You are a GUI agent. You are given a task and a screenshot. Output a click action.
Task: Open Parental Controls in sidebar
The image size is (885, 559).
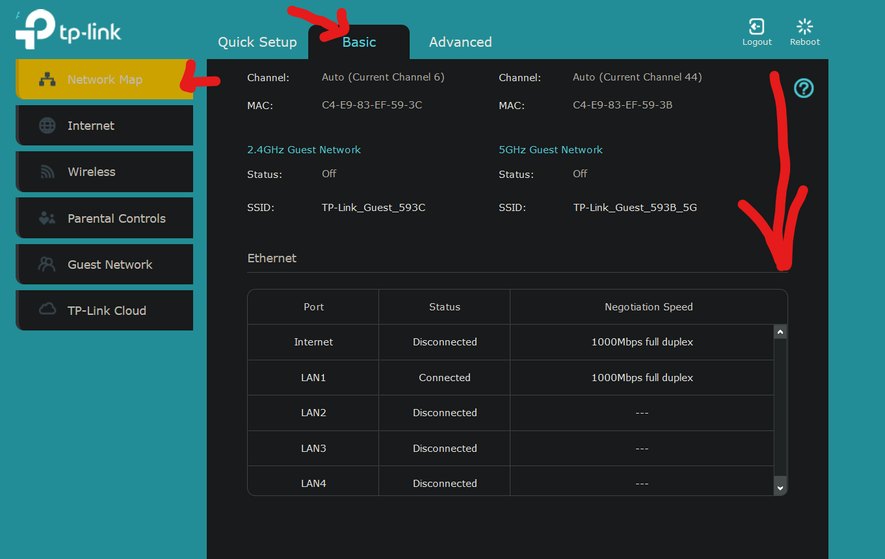[105, 218]
